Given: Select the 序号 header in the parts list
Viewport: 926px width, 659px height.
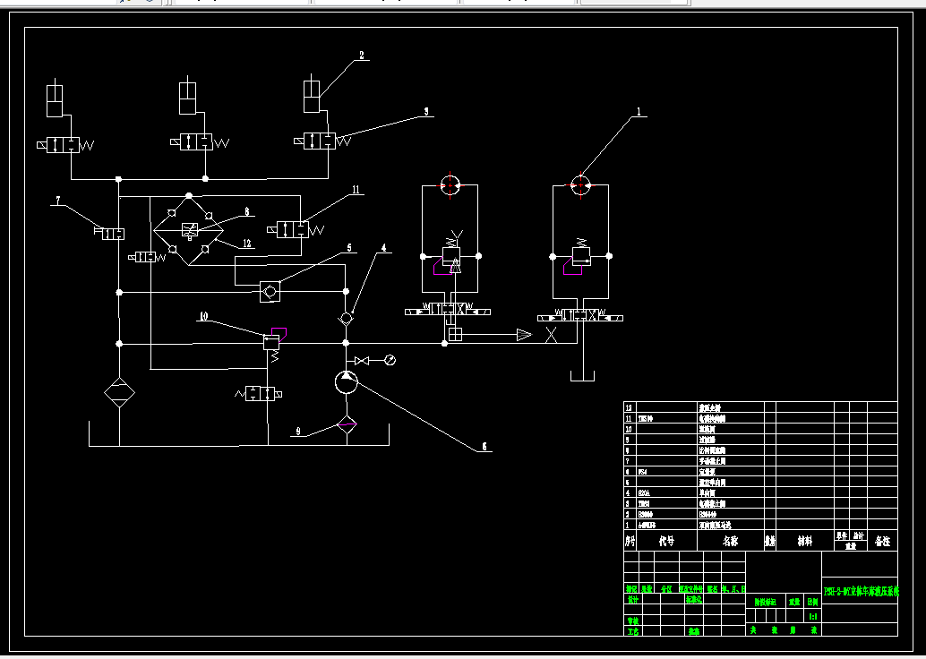Looking at the screenshot, I should (x=630, y=540).
